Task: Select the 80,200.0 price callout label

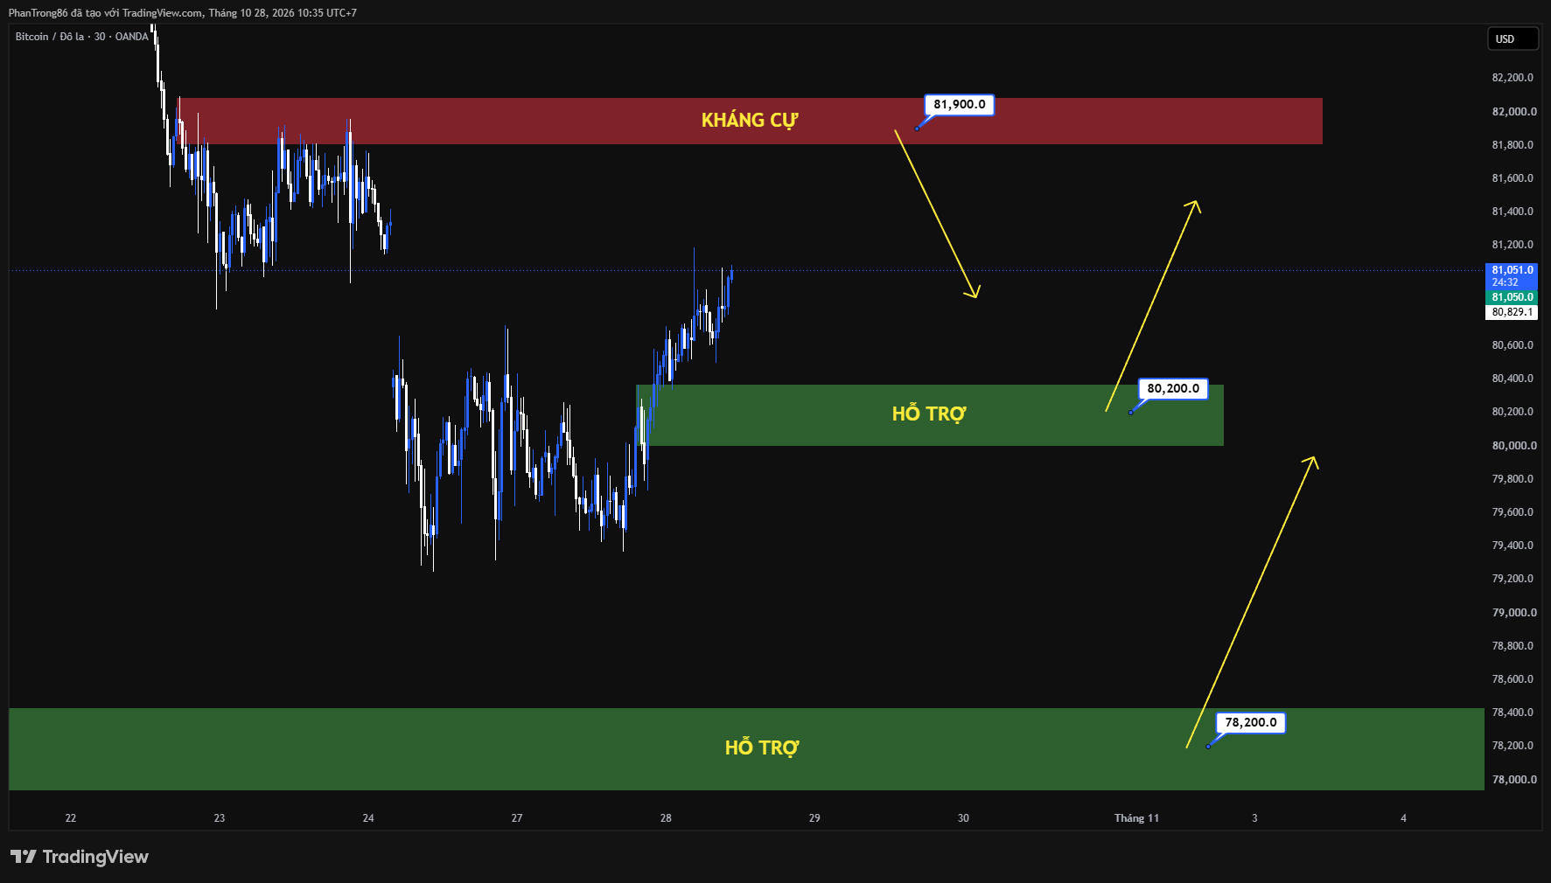Action: click(1173, 389)
